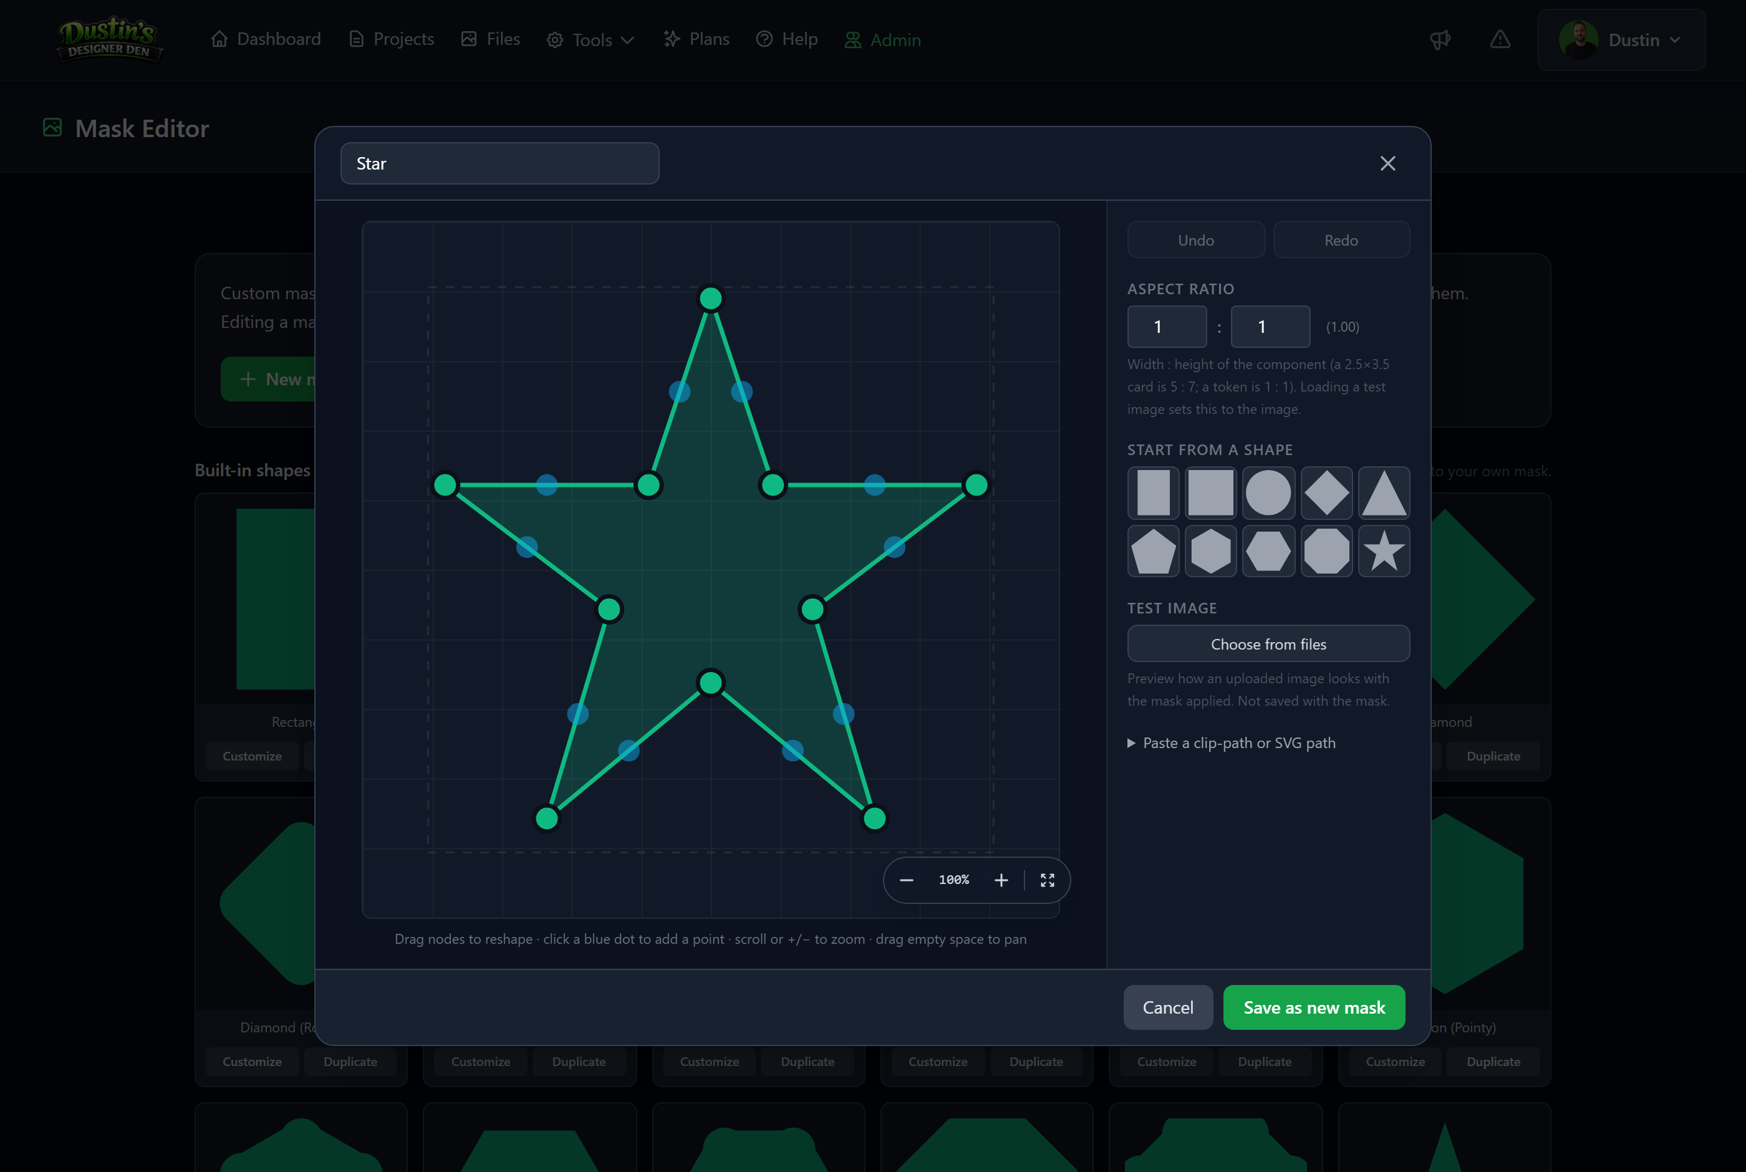Select the octagon starting shape
The image size is (1746, 1172).
pos(1326,551)
